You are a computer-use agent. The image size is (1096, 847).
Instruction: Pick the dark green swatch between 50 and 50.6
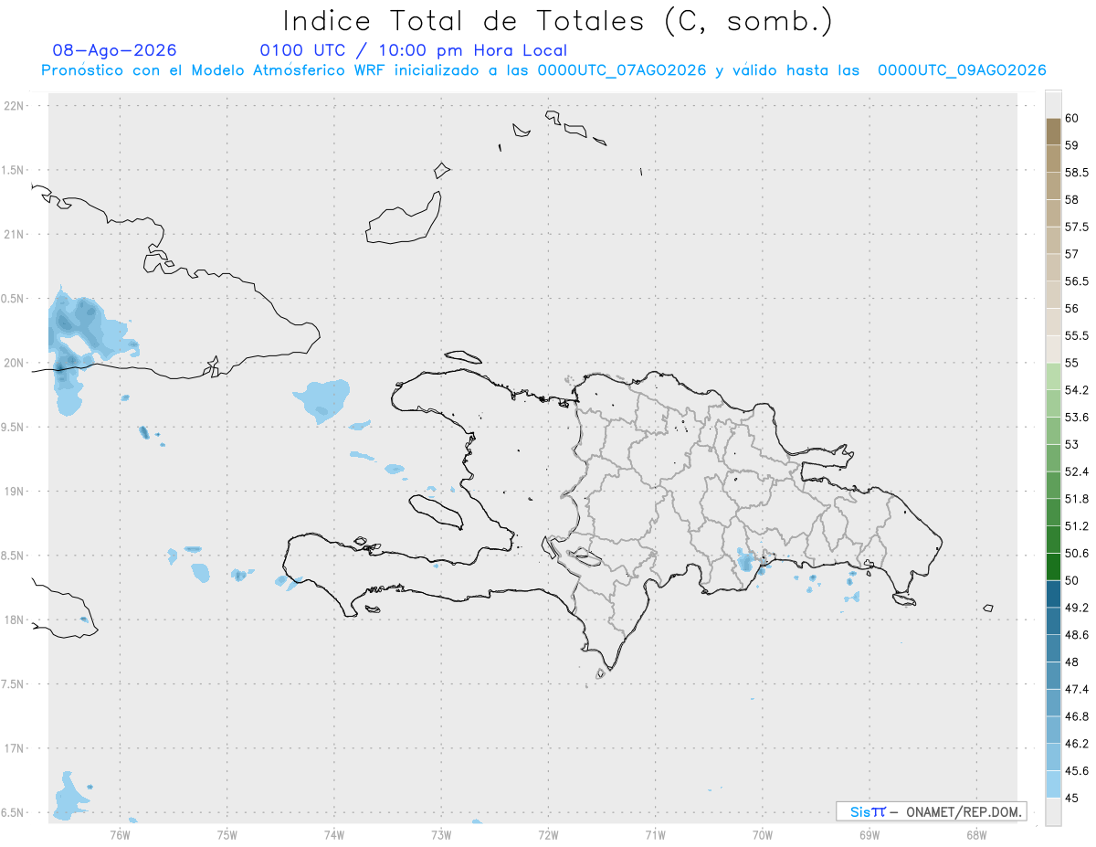1053,566
